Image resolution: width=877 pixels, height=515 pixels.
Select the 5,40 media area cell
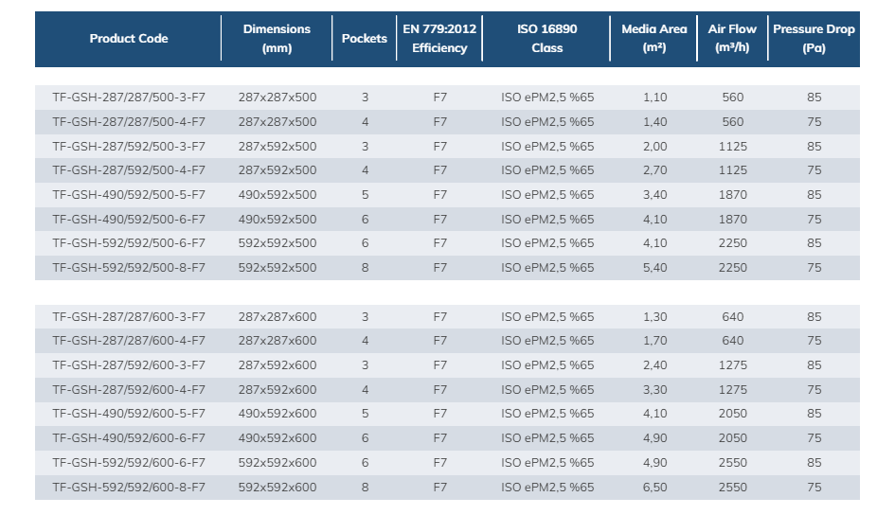click(654, 268)
